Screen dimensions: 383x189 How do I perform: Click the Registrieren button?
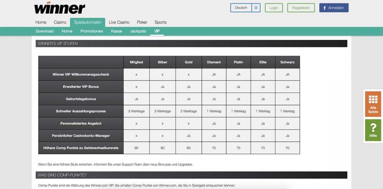pos(301,8)
